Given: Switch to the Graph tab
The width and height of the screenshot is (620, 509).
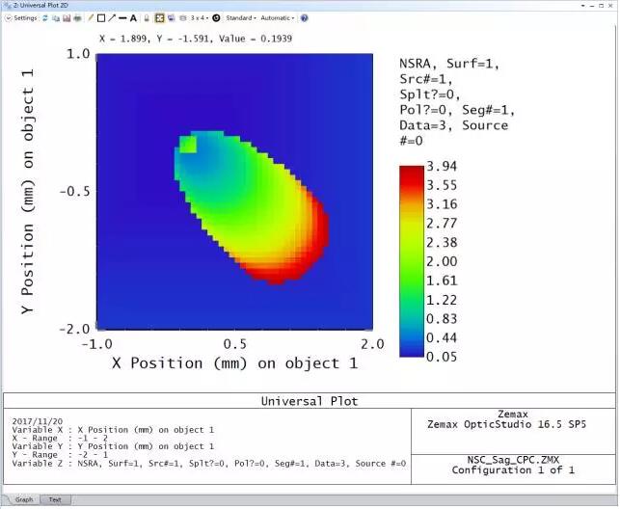Looking at the screenshot, I should click(x=24, y=499).
